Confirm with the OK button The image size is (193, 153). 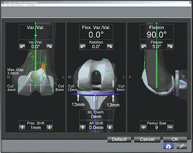[x=175, y=139]
